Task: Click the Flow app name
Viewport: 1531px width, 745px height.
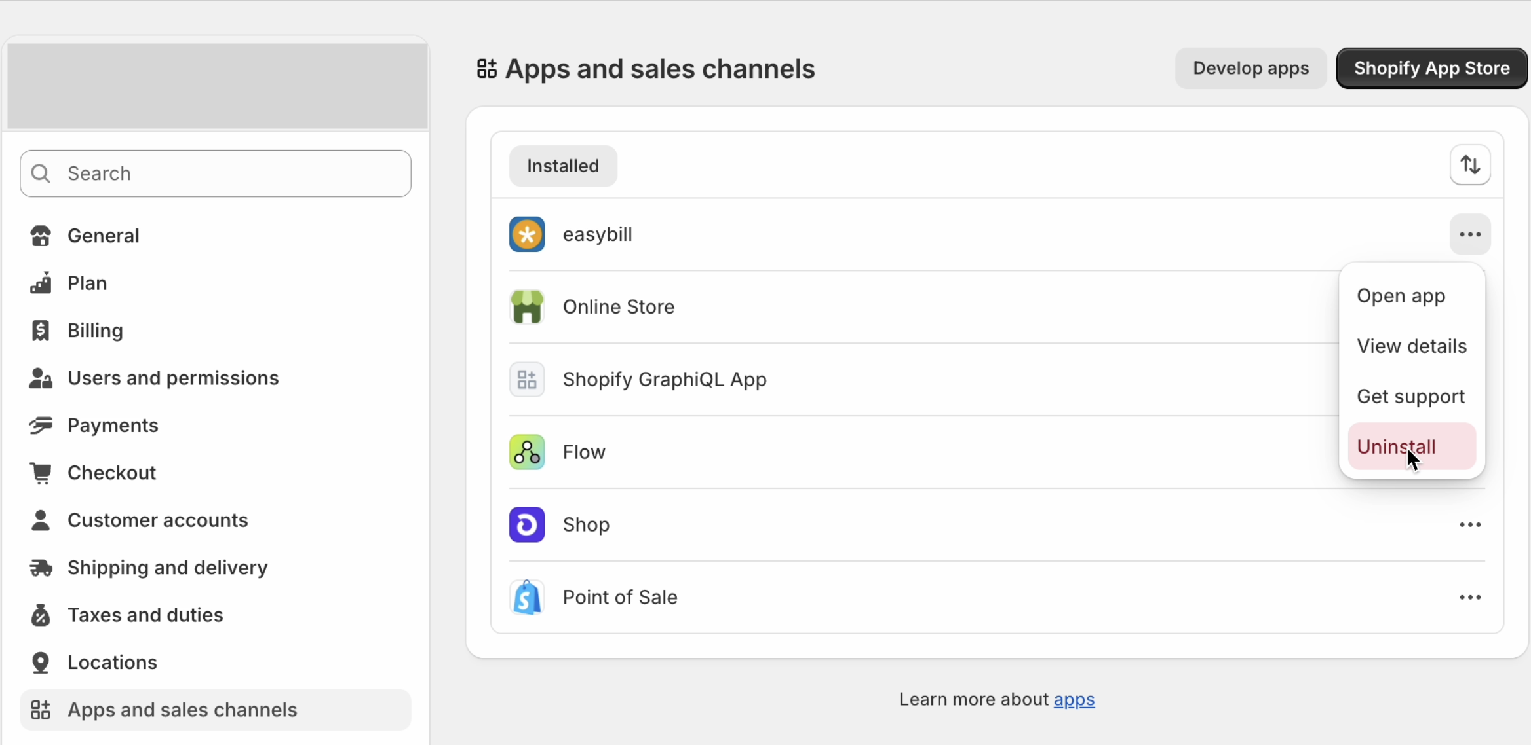Action: pyautogui.click(x=584, y=452)
